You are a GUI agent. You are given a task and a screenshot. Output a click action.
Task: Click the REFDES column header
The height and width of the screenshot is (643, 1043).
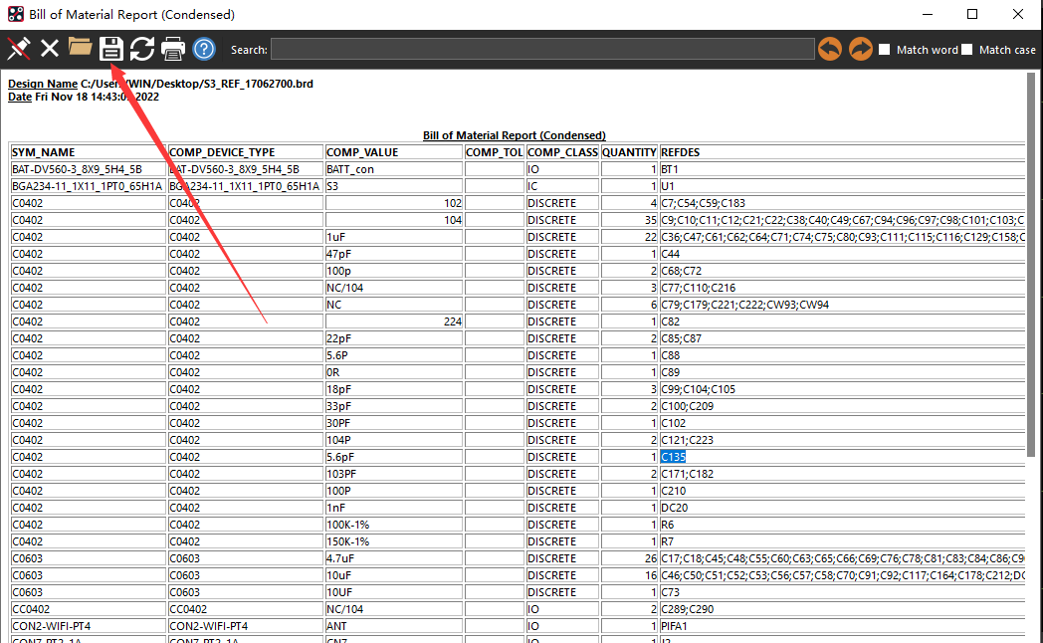tap(842, 152)
